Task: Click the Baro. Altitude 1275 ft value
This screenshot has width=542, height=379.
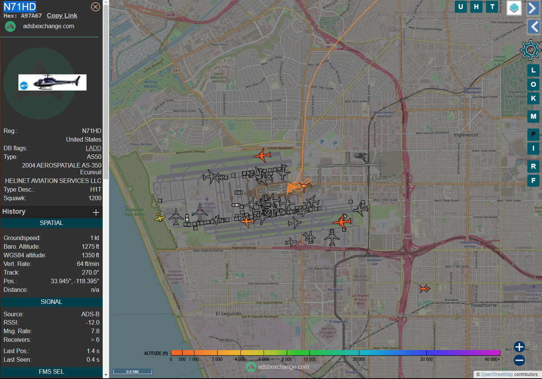Action: pos(91,246)
